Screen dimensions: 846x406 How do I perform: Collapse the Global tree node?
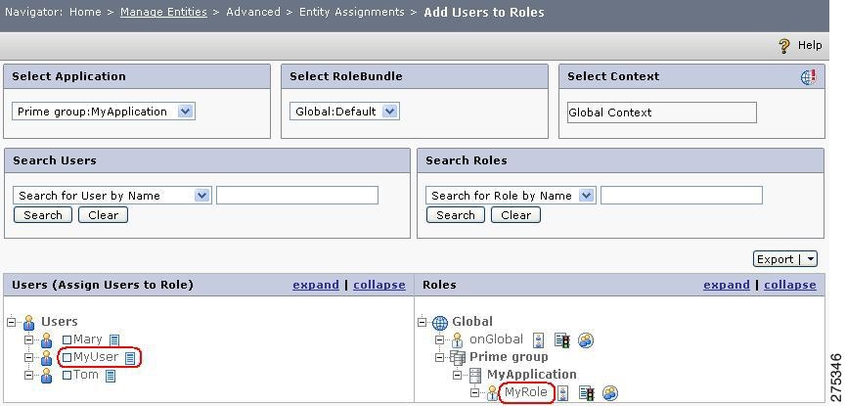tap(422, 322)
